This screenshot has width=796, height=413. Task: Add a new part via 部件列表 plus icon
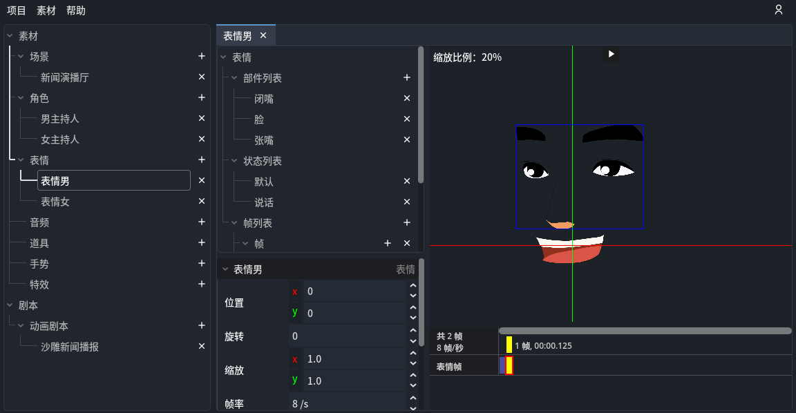[407, 77]
